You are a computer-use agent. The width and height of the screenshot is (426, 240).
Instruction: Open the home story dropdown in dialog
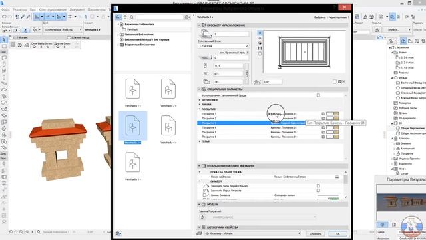click(224, 46)
